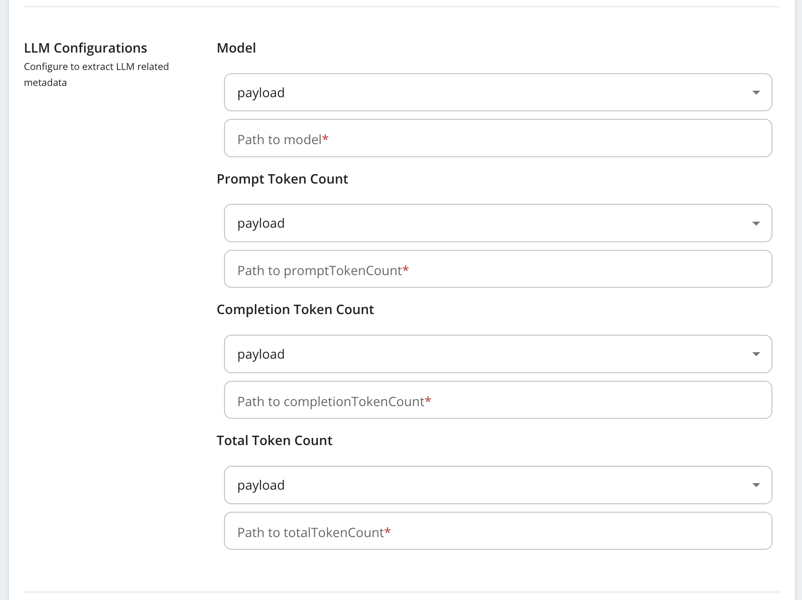Viewport: 802px width, 600px height.
Task: Click the Prompt Token Count label
Action: [x=282, y=179]
